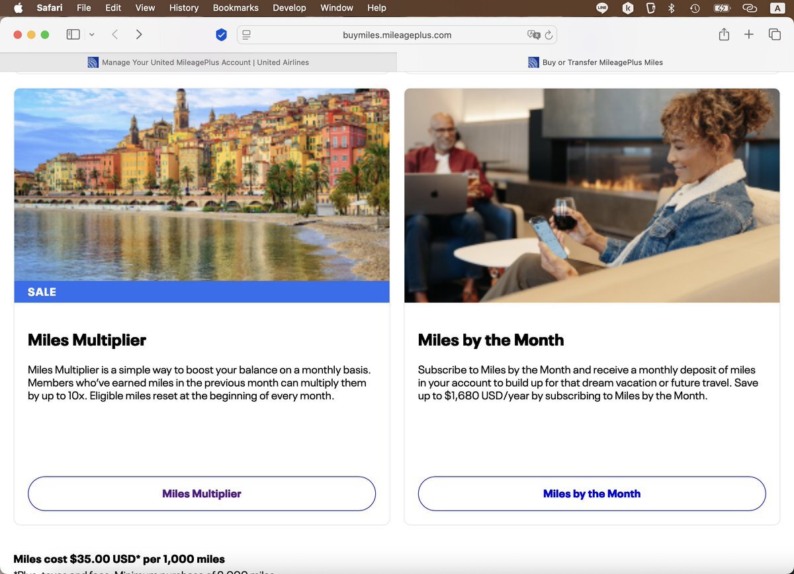Open the Bookmarks menu
Viewport: 794px width, 574px height.
pos(236,8)
